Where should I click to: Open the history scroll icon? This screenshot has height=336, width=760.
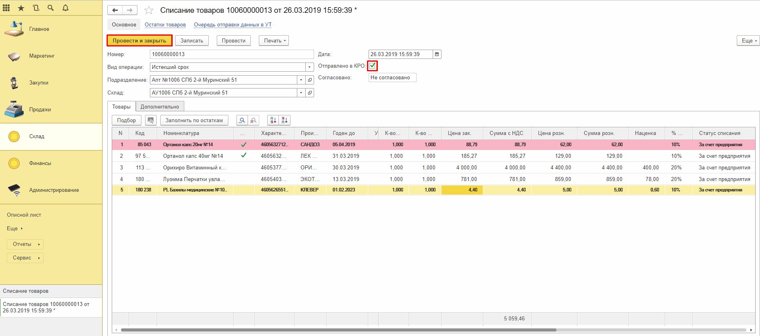[x=36, y=8]
